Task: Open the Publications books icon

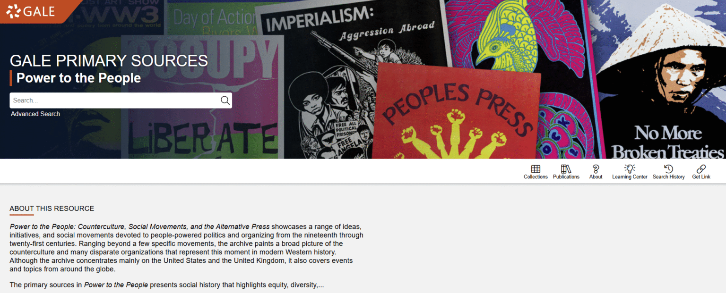Action: pos(566,169)
